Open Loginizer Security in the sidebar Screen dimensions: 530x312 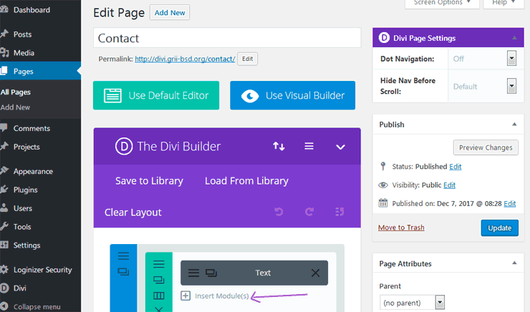pos(42,270)
